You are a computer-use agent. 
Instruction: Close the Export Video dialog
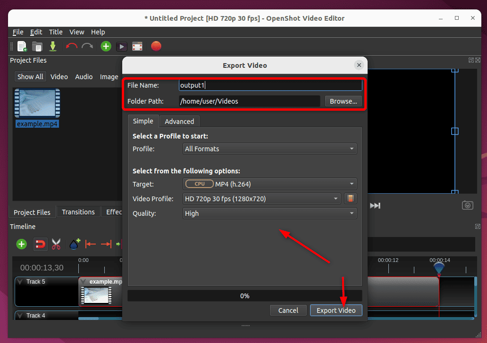click(x=359, y=65)
